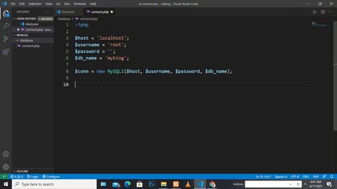The height and width of the screenshot is (189, 337).
Task: Click the taskbar Address input field
Action: (x=266, y=184)
